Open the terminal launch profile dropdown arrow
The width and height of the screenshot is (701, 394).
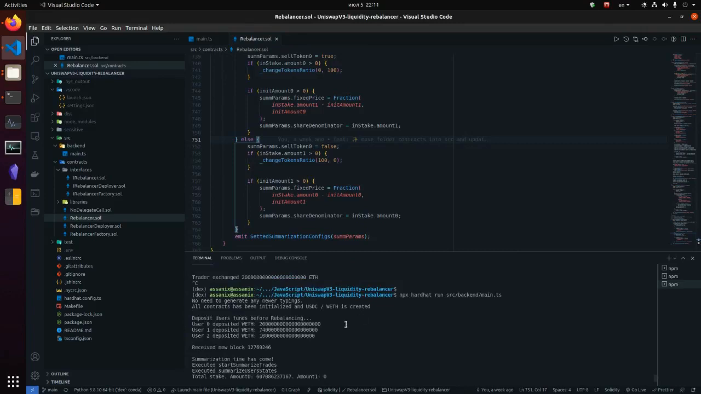pyautogui.click(x=675, y=258)
